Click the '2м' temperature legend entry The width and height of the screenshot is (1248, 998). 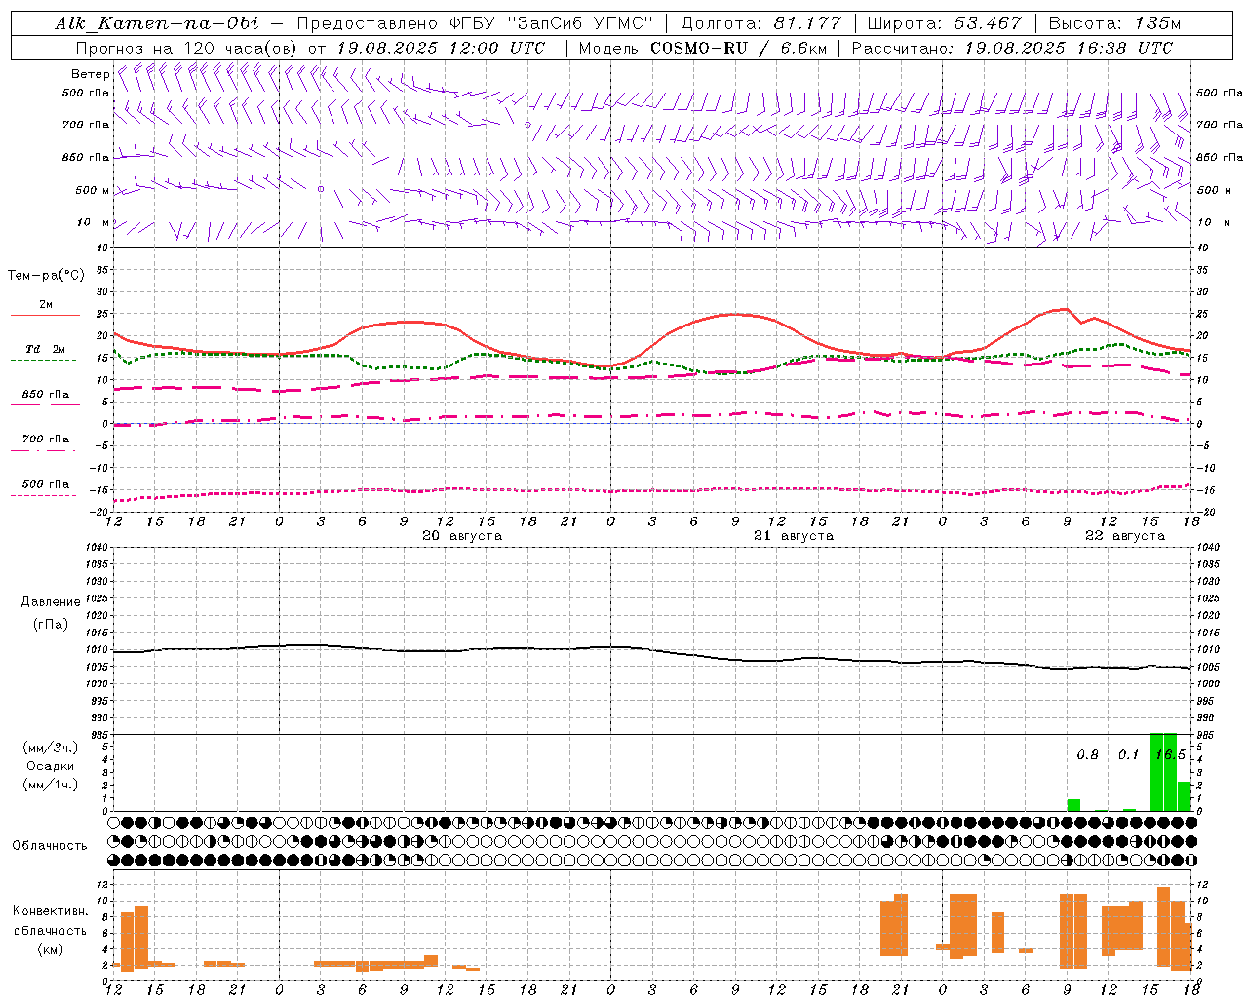(46, 305)
